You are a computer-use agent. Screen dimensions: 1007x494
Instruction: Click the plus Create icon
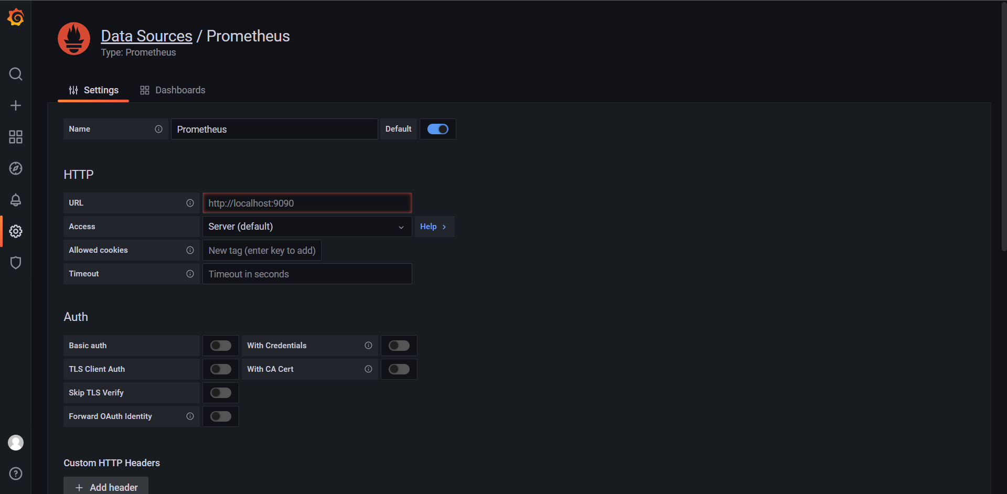pos(16,105)
